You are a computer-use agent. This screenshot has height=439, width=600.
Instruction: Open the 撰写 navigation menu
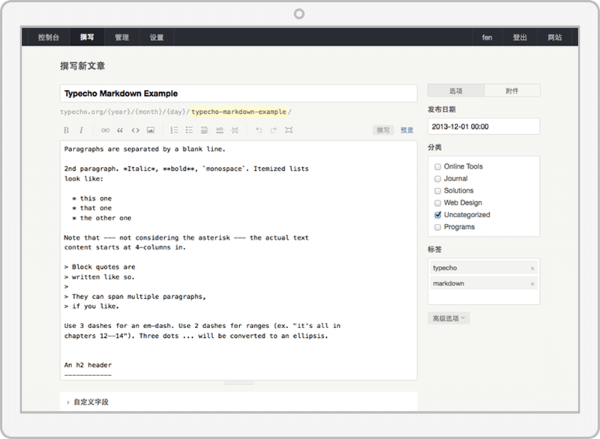87,37
